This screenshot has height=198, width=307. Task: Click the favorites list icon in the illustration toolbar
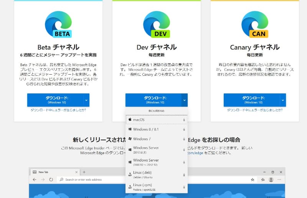click(x=263, y=180)
